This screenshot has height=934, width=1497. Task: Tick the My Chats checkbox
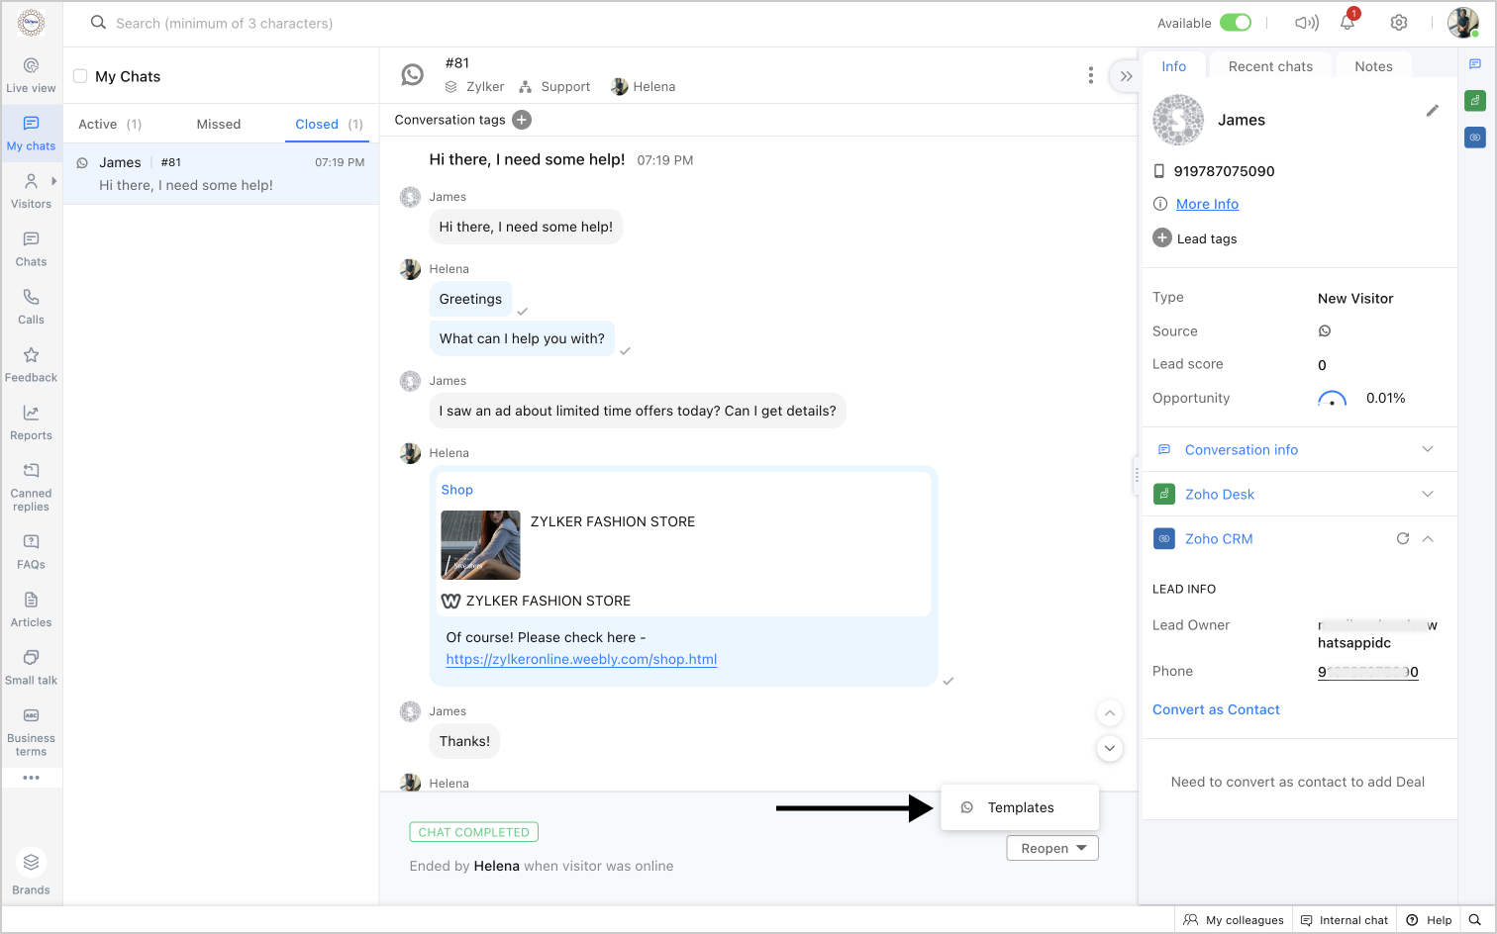80,76
